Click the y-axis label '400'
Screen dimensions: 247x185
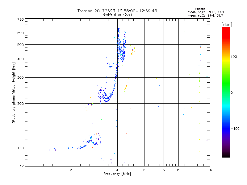[20, 59]
